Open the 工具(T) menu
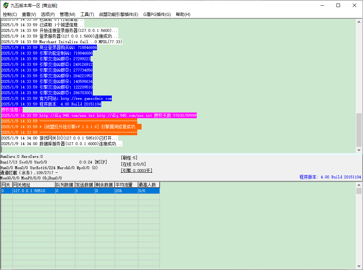 point(87,15)
